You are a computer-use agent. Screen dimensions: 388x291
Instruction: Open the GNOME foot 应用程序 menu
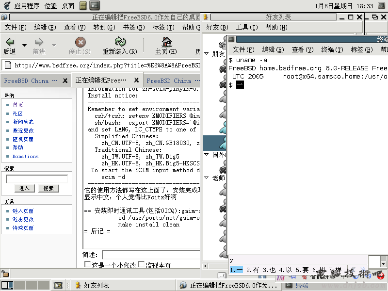click(x=22, y=5)
